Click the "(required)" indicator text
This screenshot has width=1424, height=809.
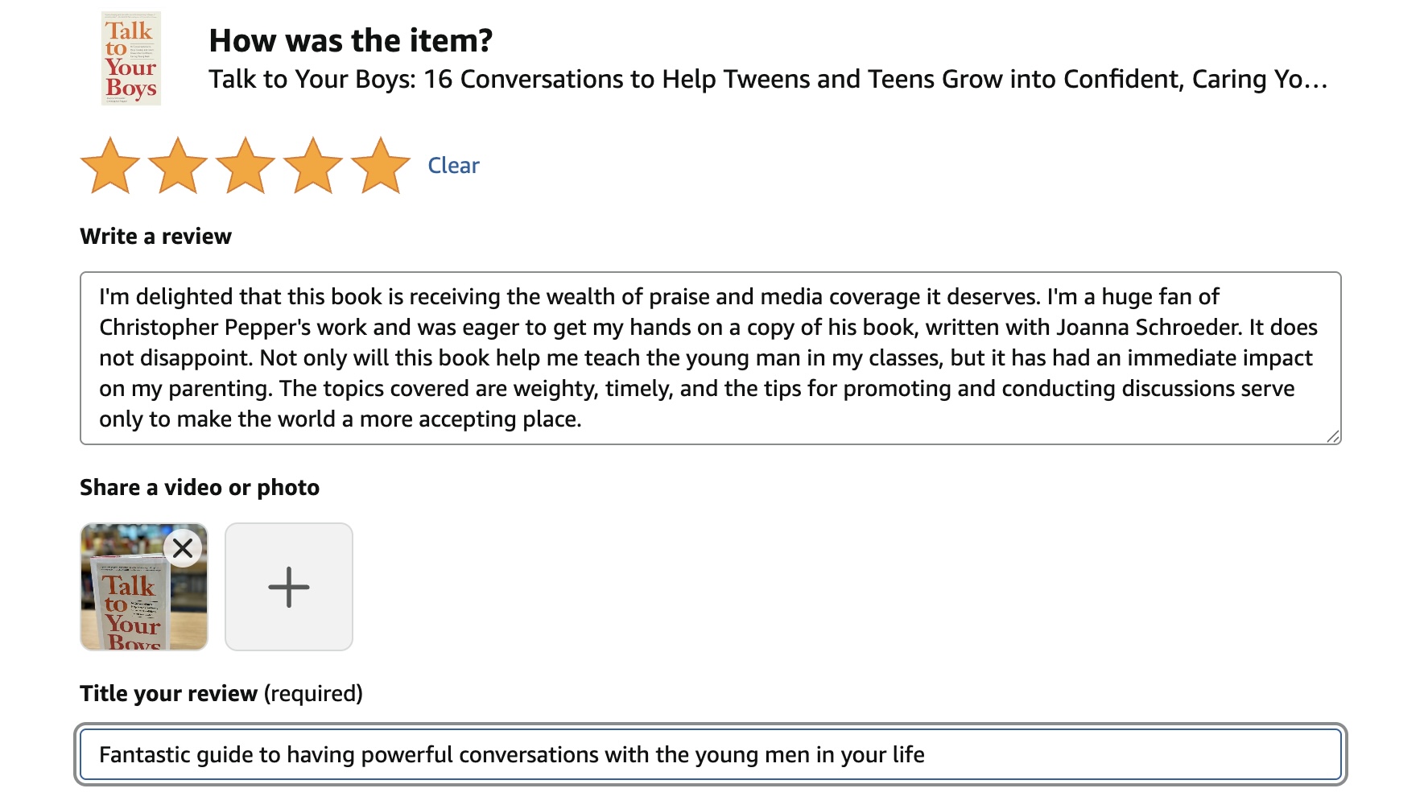pos(313,694)
